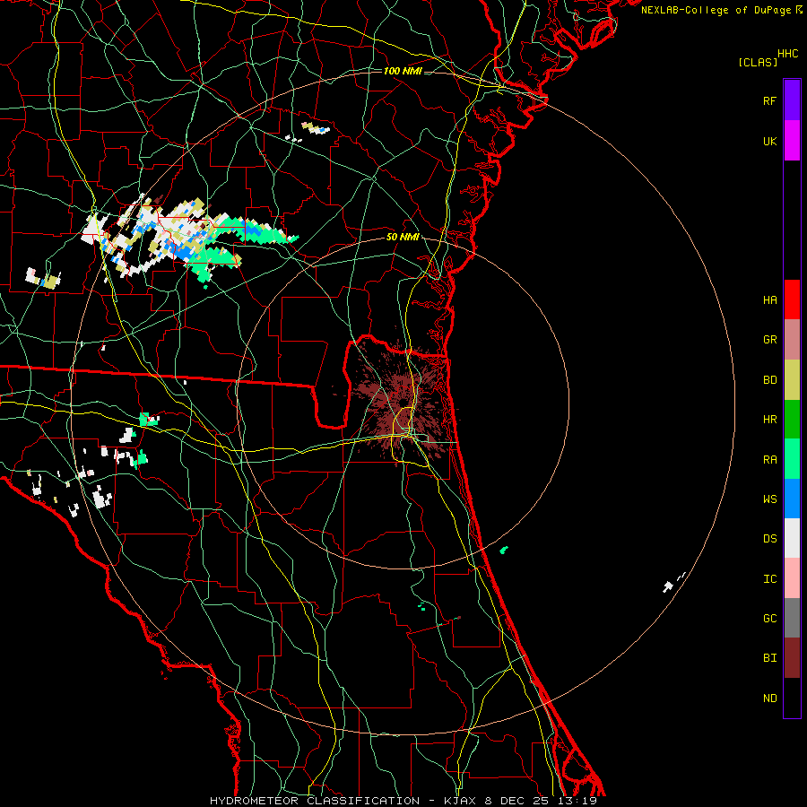Select the dusty pink GR legend swatch
The height and width of the screenshot is (807, 807).
(792, 339)
